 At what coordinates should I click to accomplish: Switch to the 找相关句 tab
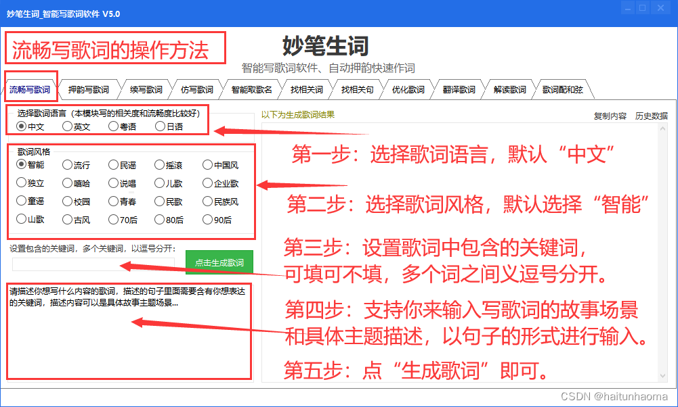[357, 89]
